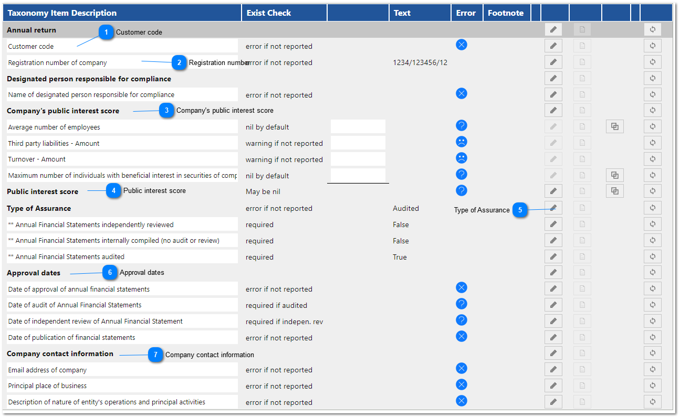Click refresh icon for Company contact information
The height and width of the screenshot is (418, 680).
coord(653,353)
